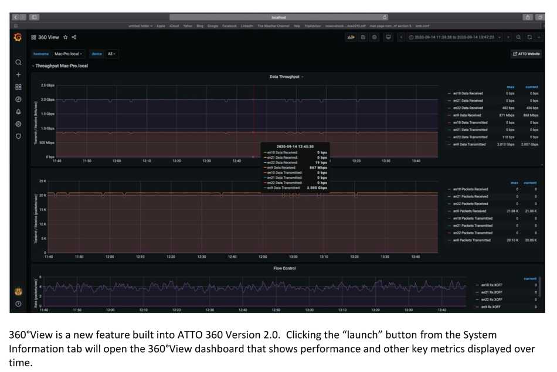Reload page from the address bar
The height and width of the screenshot is (372, 557).
385,17
